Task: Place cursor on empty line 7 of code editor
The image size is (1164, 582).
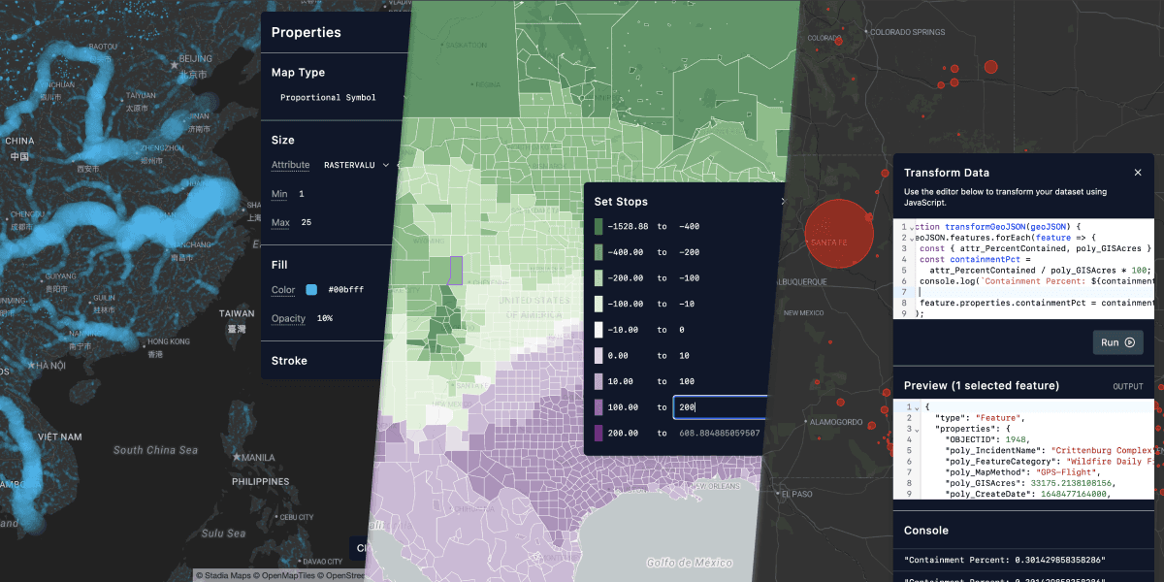Action: tap(1036, 292)
